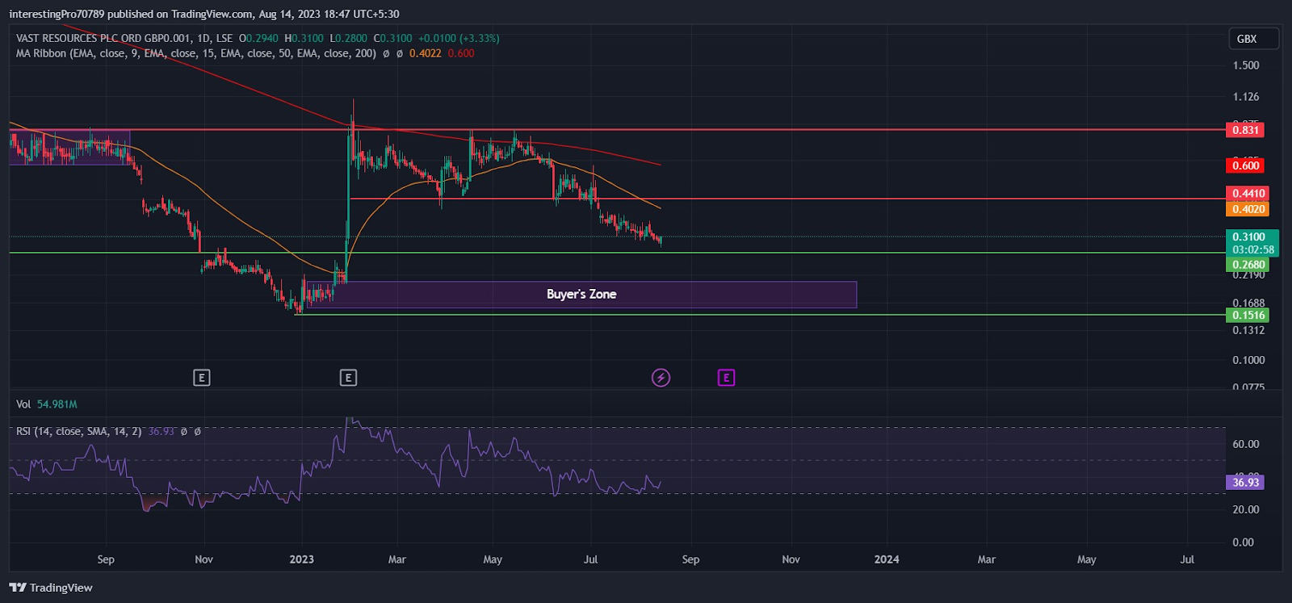Click the 60.00 RSI scale value
Viewport: 1292px width, 603px height.
tap(1246, 443)
